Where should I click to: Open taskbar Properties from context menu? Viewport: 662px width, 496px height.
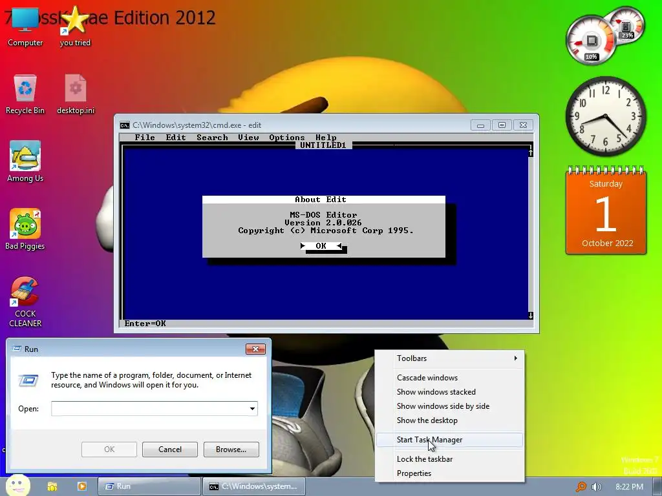pos(449,473)
